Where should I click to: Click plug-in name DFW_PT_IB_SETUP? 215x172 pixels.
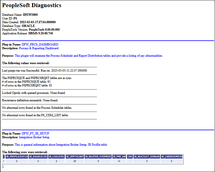tap(35, 133)
